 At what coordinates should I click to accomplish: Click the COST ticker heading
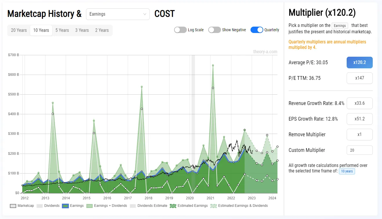click(x=165, y=14)
